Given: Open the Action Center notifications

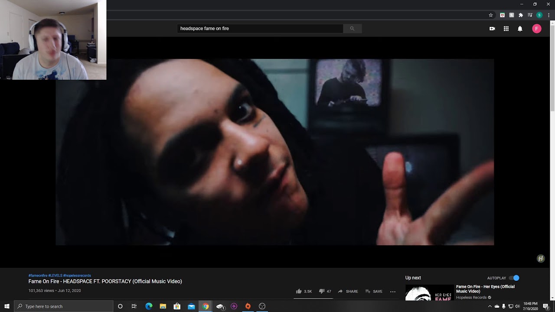Looking at the screenshot, I should pos(546,306).
